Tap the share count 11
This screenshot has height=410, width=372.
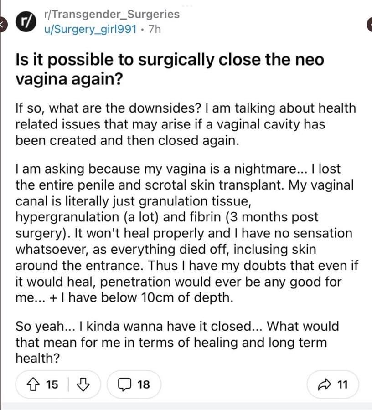pos(343,384)
